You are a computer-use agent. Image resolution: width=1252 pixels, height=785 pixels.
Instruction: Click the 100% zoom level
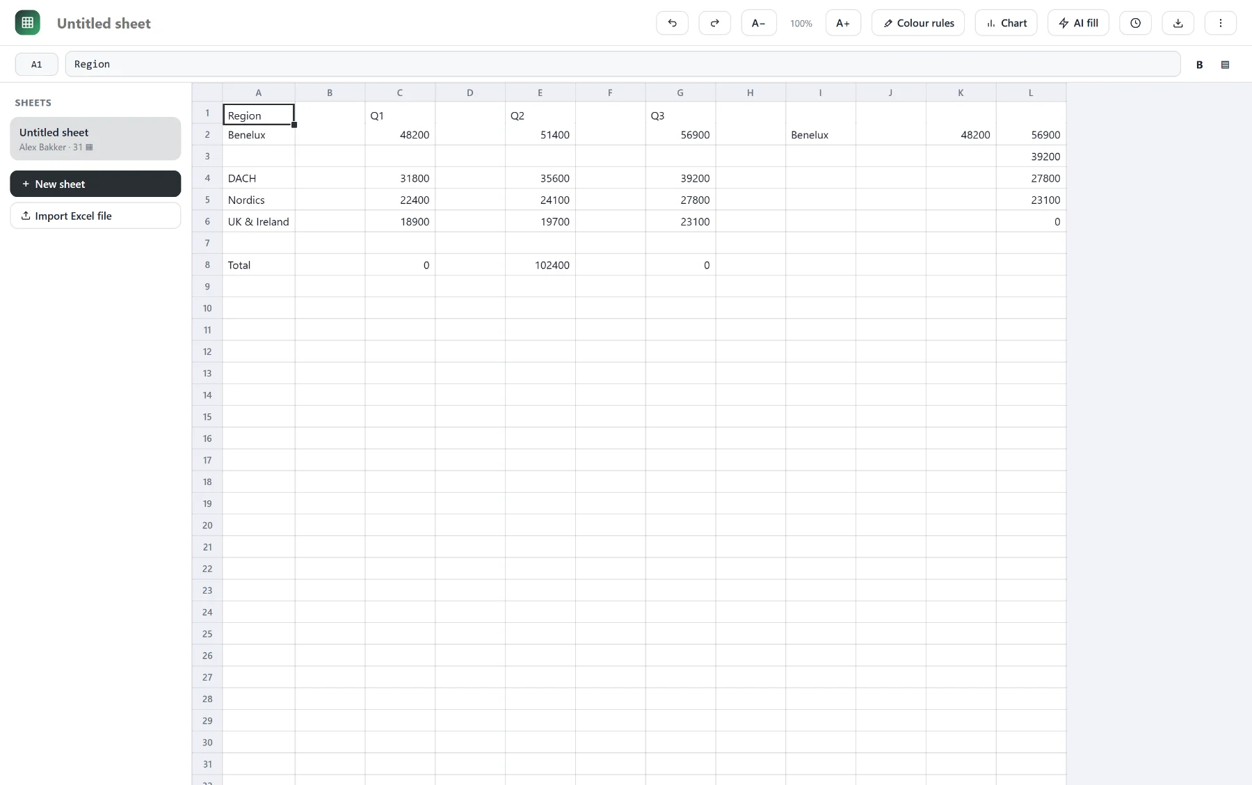(x=801, y=23)
